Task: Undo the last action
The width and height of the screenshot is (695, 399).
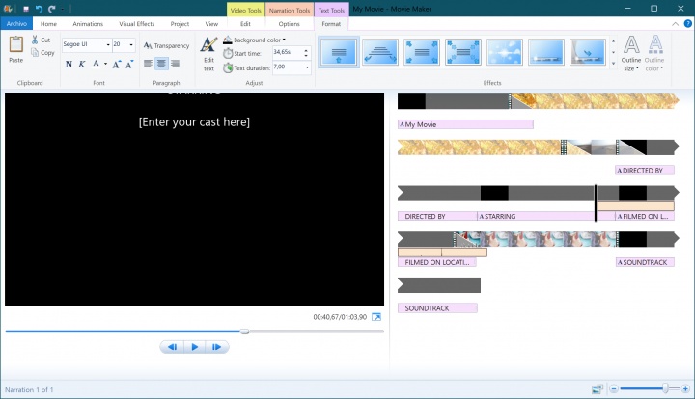Action: [x=39, y=9]
